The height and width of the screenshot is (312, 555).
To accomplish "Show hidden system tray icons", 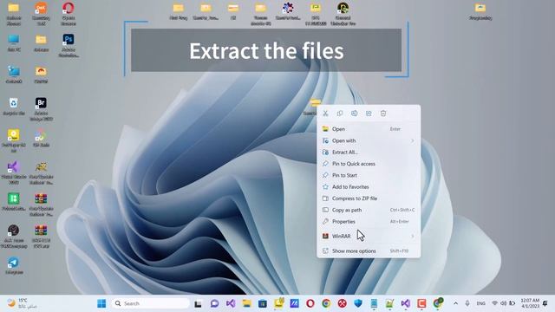I will pos(455,303).
